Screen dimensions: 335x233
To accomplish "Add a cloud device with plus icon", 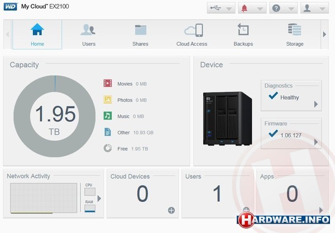I will 171,210.
